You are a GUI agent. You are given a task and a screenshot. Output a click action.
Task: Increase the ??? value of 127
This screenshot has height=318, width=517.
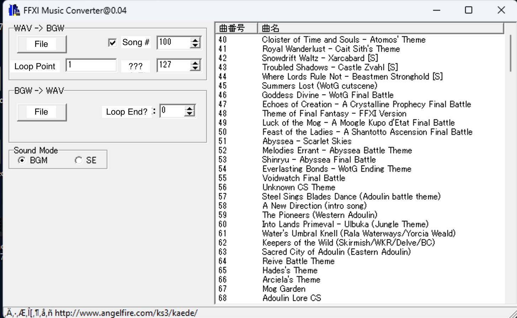click(195, 63)
